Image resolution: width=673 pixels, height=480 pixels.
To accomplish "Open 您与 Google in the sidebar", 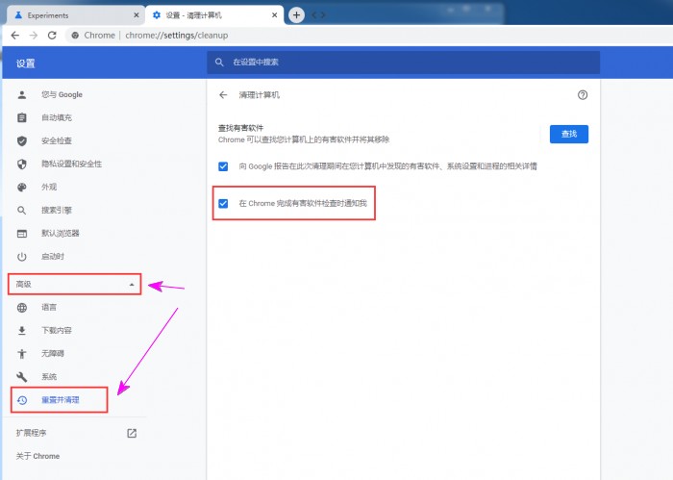I will (x=62, y=94).
